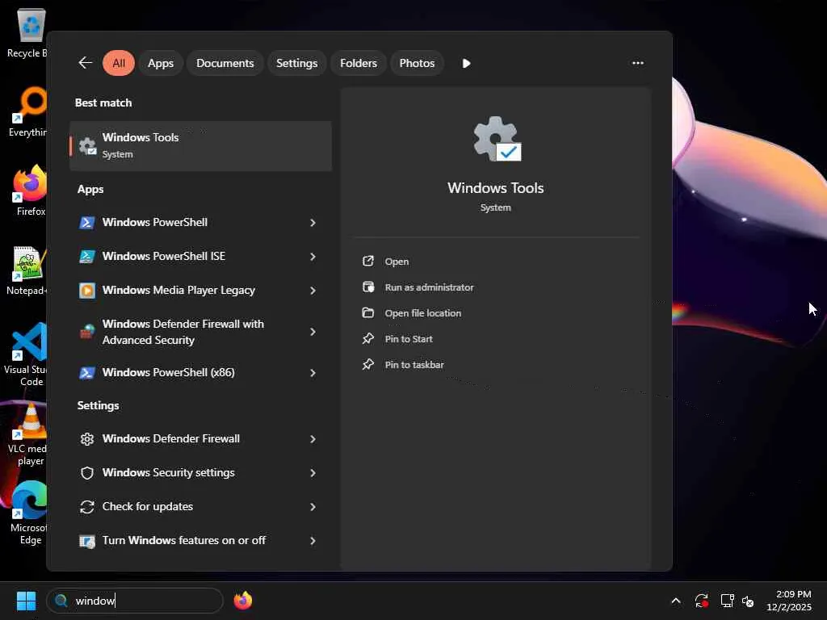Choose Open file location
The height and width of the screenshot is (620, 827).
click(x=422, y=313)
